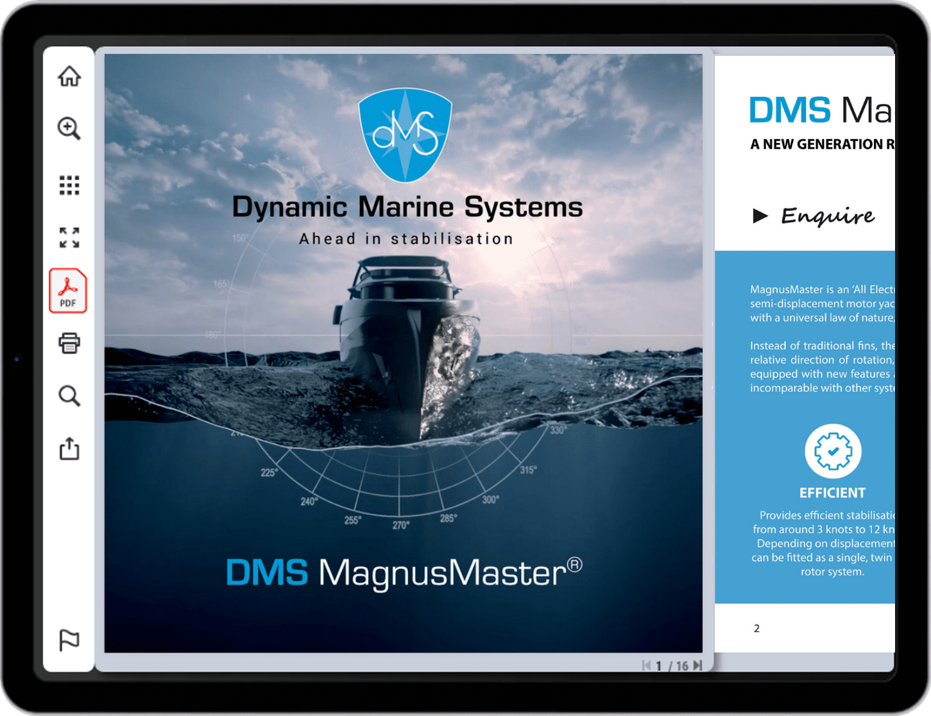Print the brochure using printer icon
931x716 pixels.
click(69, 343)
